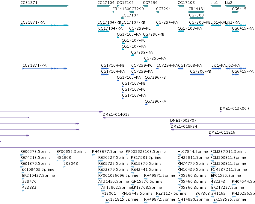
Task: Select the DME1-018P24 clone label
Action: pyautogui.click(x=184, y=127)
